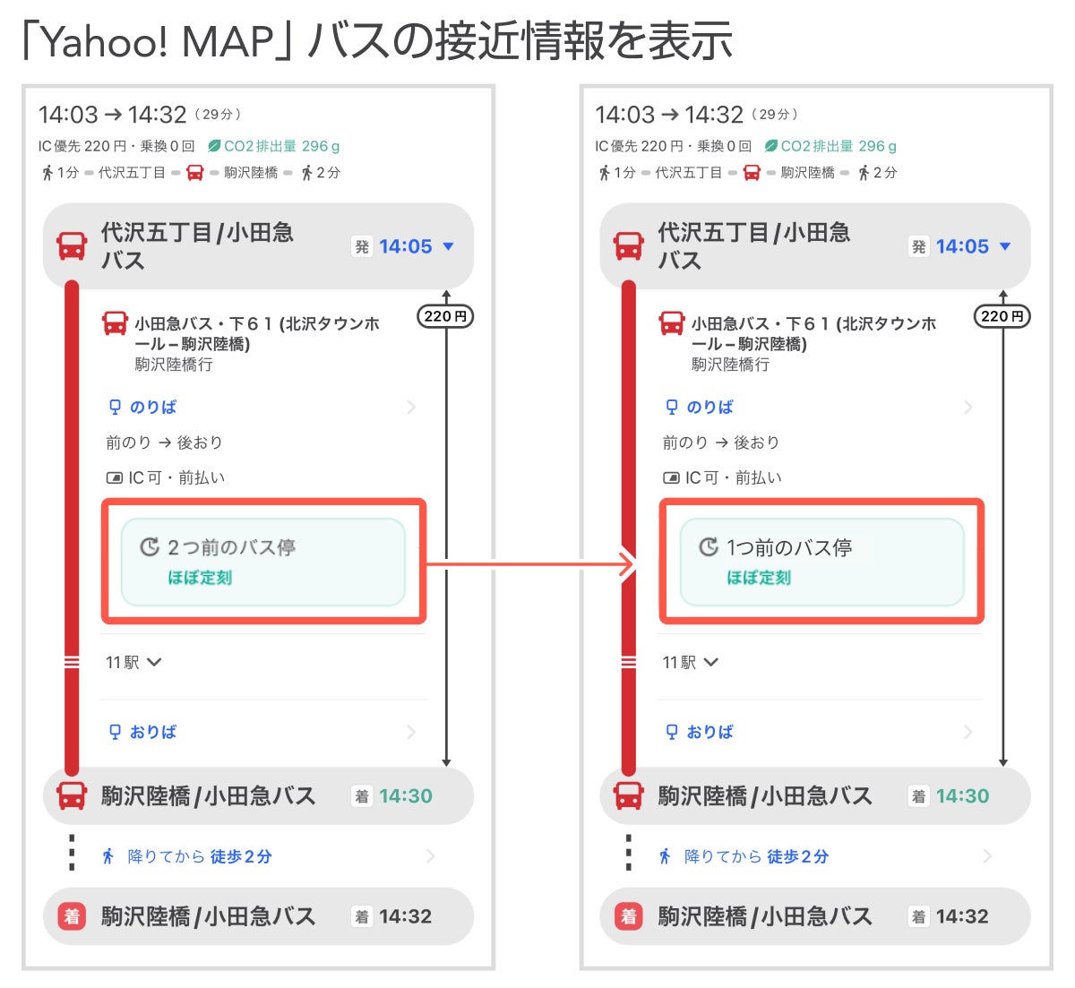Click walking person icon beside 降りてから left panel
The height and width of the screenshot is (988, 1075).
click(x=107, y=856)
